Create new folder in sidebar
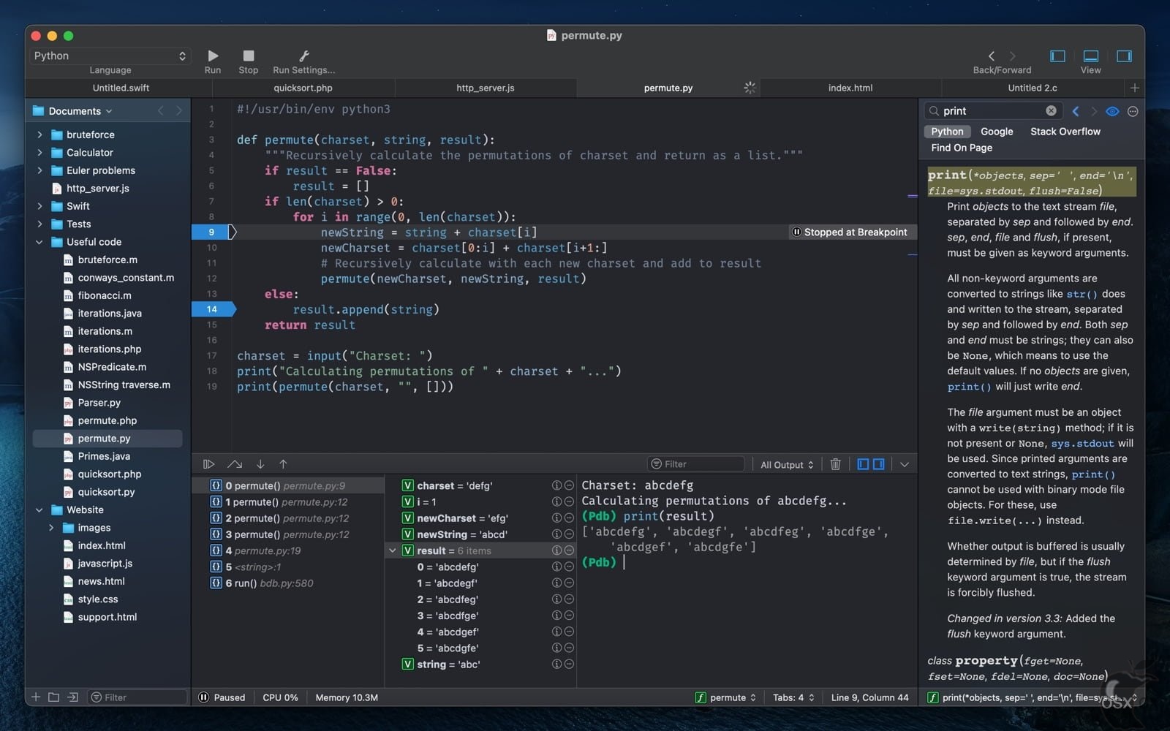The width and height of the screenshot is (1170, 731). coord(53,697)
